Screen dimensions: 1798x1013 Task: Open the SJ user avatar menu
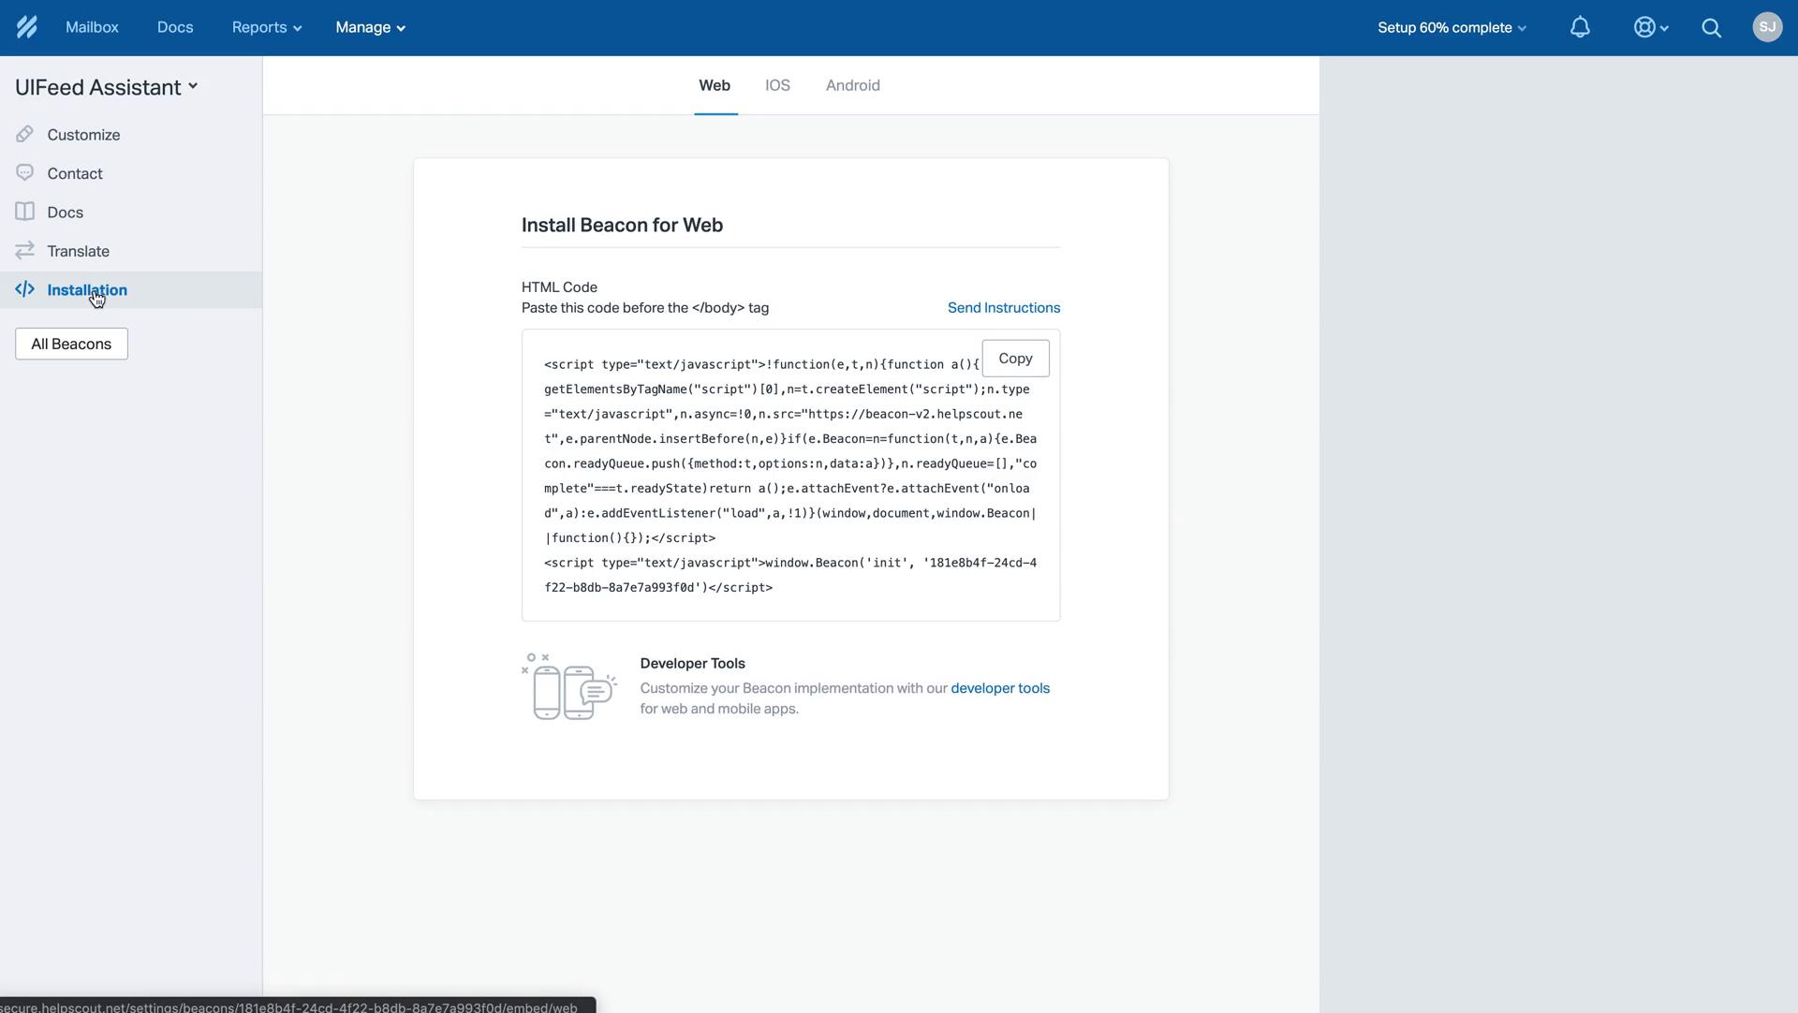(1767, 27)
